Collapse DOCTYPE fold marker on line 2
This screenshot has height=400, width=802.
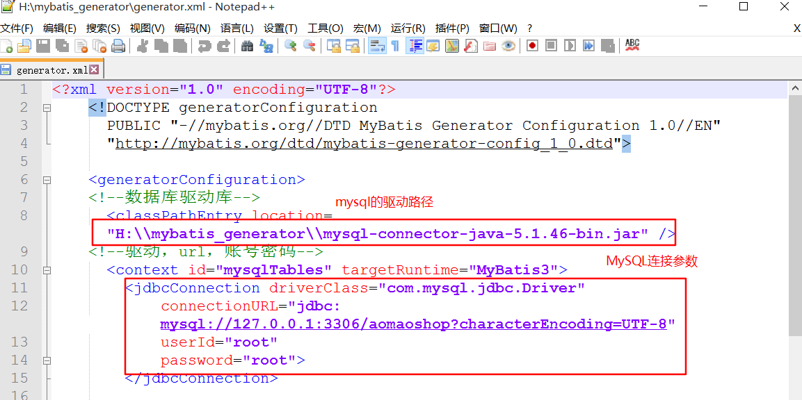[47, 108]
